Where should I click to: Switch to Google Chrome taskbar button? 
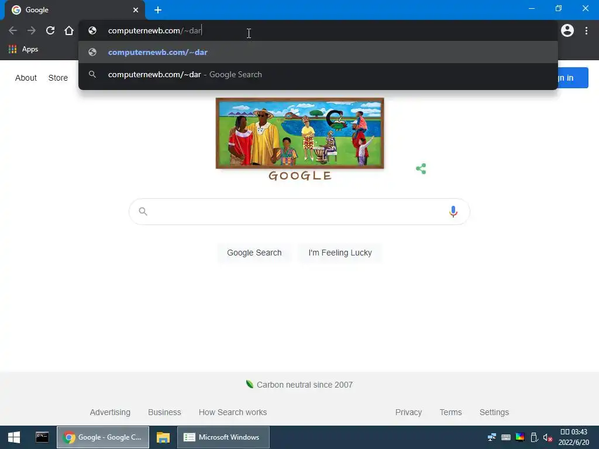point(103,437)
